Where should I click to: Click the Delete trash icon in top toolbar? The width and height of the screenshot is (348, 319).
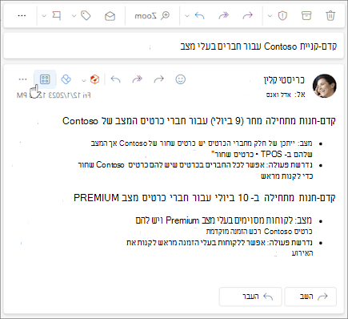pos(330,15)
